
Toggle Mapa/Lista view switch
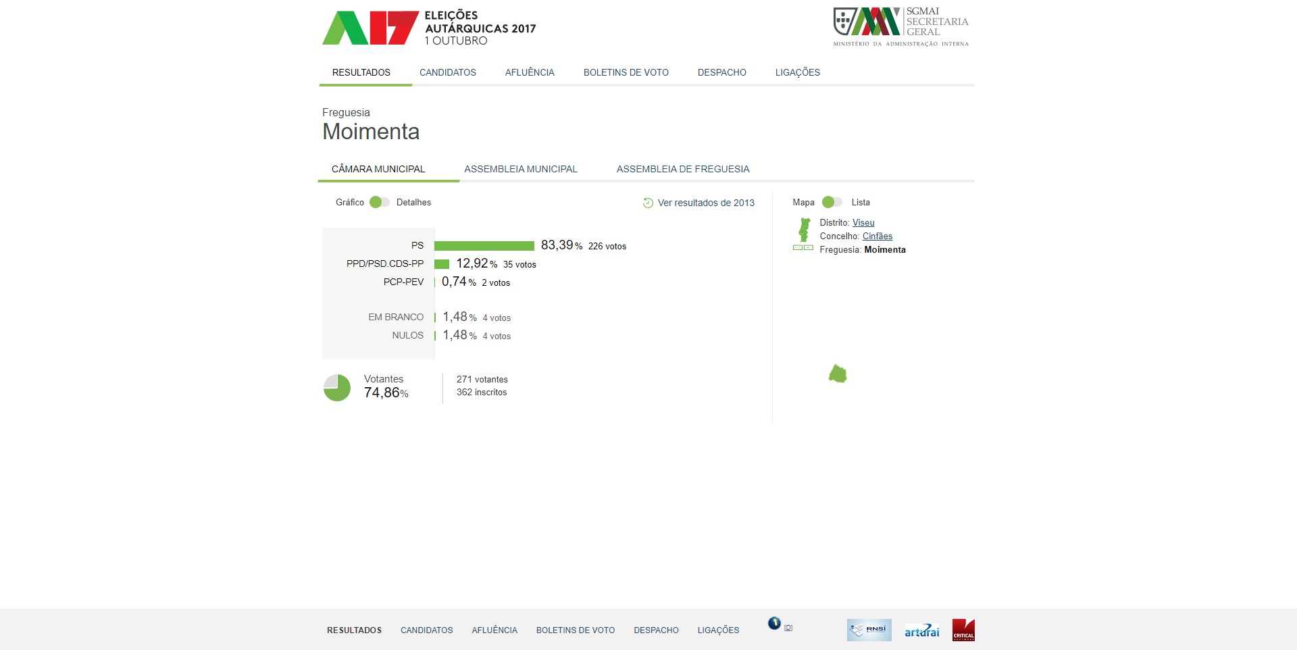pos(832,202)
